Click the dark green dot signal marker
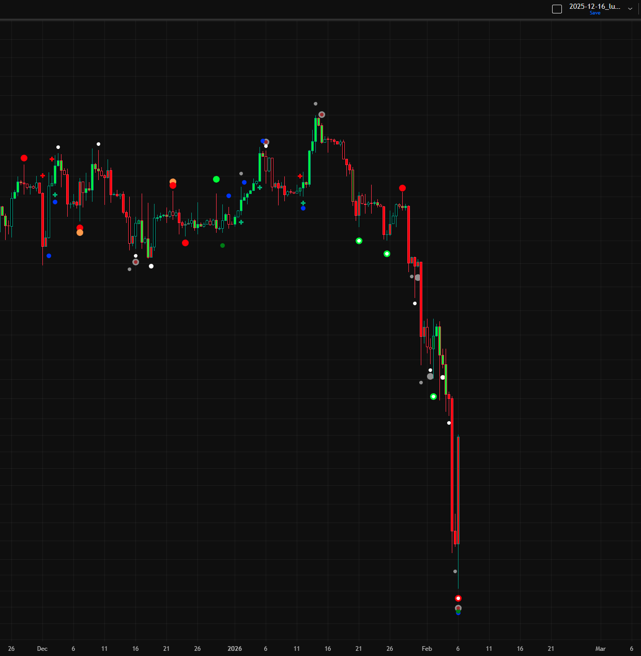Viewport: 641px width, 656px height. coord(222,246)
